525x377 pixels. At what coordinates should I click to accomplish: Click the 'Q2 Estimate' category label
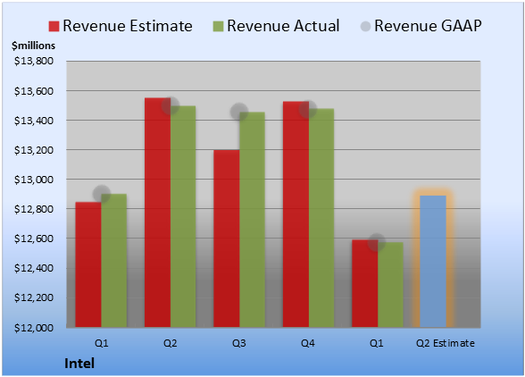pyautogui.click(x=446, y=343)
